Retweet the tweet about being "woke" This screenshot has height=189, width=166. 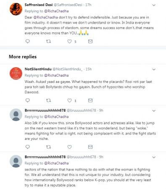pos(48,147)
